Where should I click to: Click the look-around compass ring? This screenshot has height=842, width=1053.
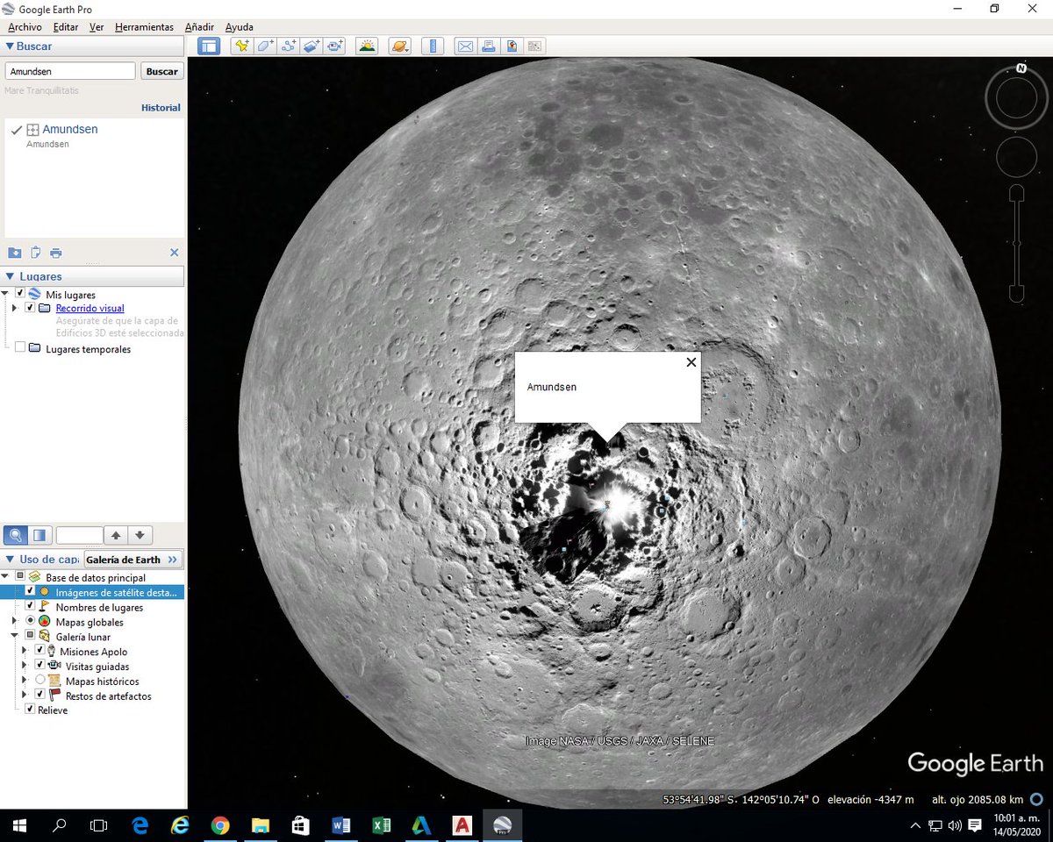point(1016,99)
